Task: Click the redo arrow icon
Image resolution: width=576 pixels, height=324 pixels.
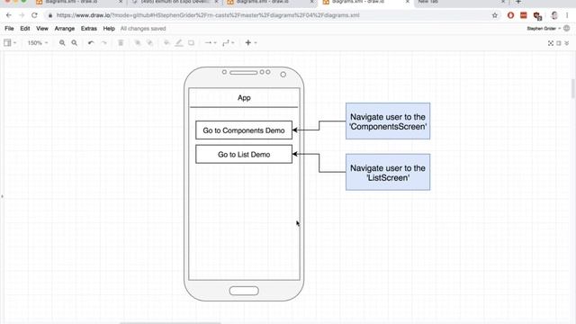Action: (x=104, y=43)
